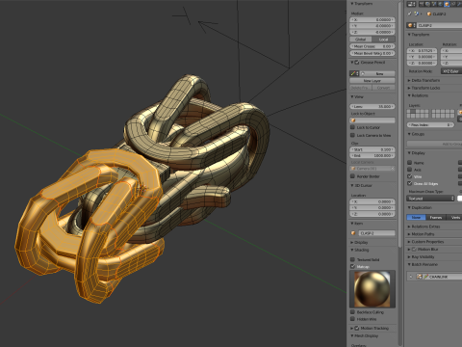462x347 pixels.
Task: Enable the Backface Culling checkbox
Action: point(352,312)
